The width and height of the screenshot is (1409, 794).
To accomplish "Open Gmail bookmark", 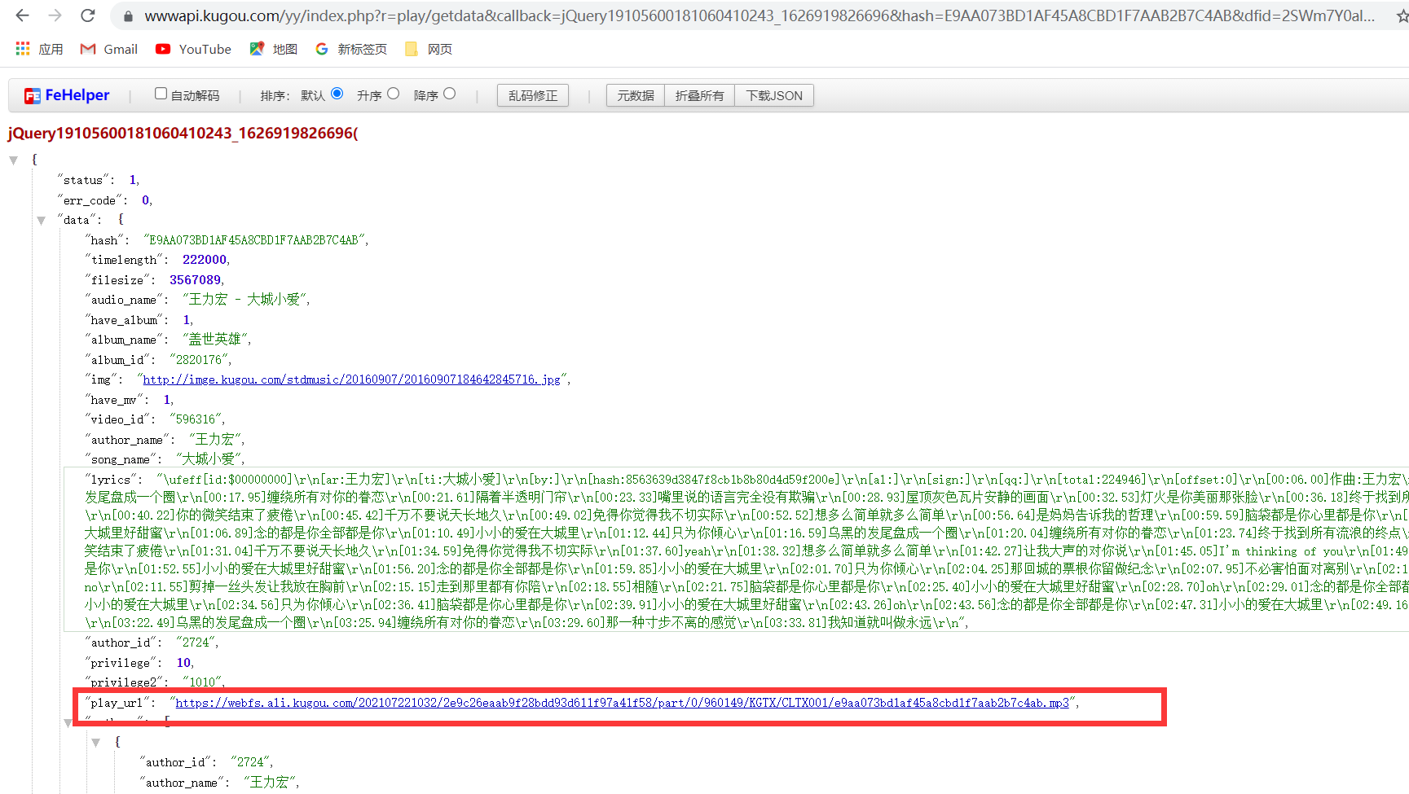I will [x=108, y=49].
